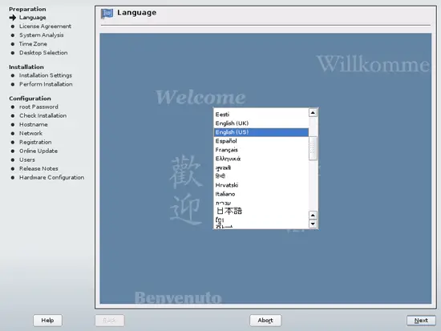Click root Password step in sidebar
This screenshot has height=331, width=441.
[x=38, y=107]
